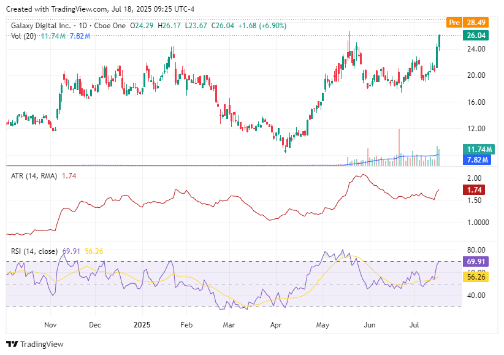Click the 'May' time axis label
Screen dimensions: 504x355
point(323,325)
